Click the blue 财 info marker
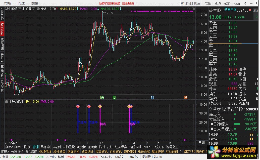The height and width of the screenshot is (160, 260). [x=152, y=97]
